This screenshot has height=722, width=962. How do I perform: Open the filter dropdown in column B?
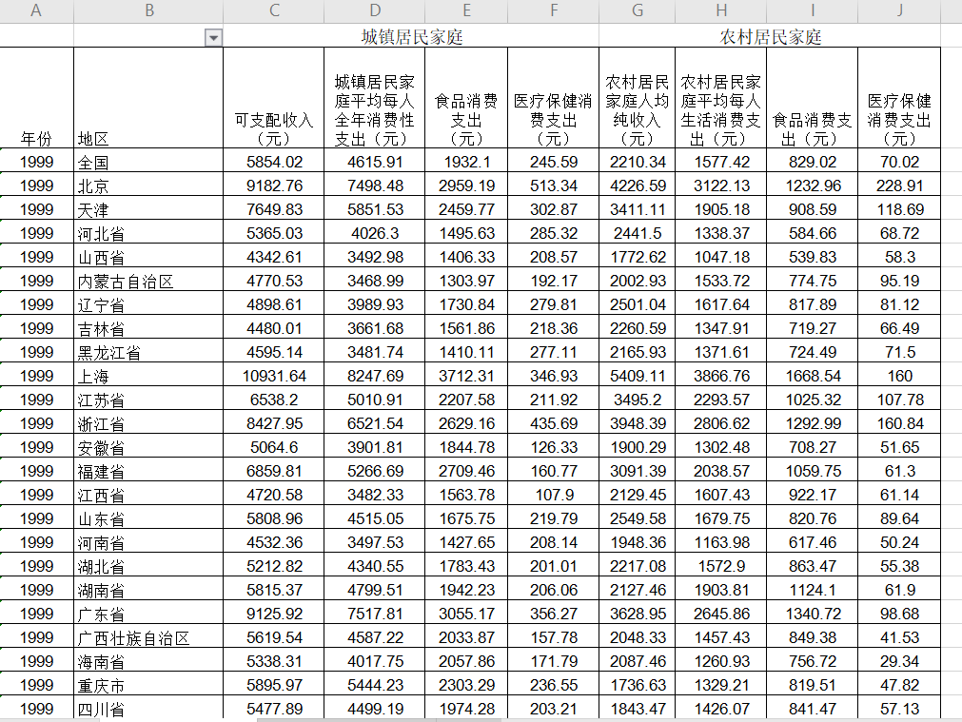pos(213,38)
